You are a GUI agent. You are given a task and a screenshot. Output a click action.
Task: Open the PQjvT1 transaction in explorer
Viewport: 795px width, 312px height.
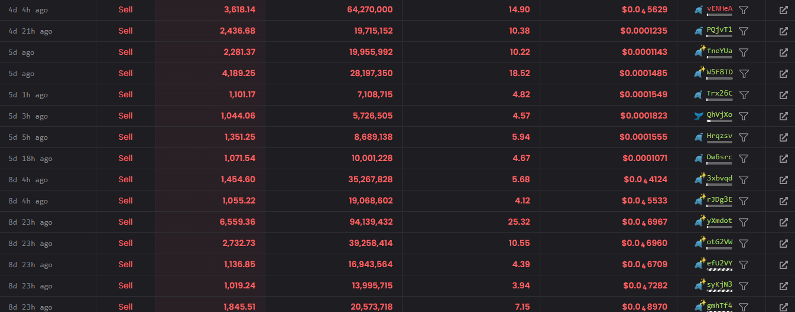coord(783,31)
